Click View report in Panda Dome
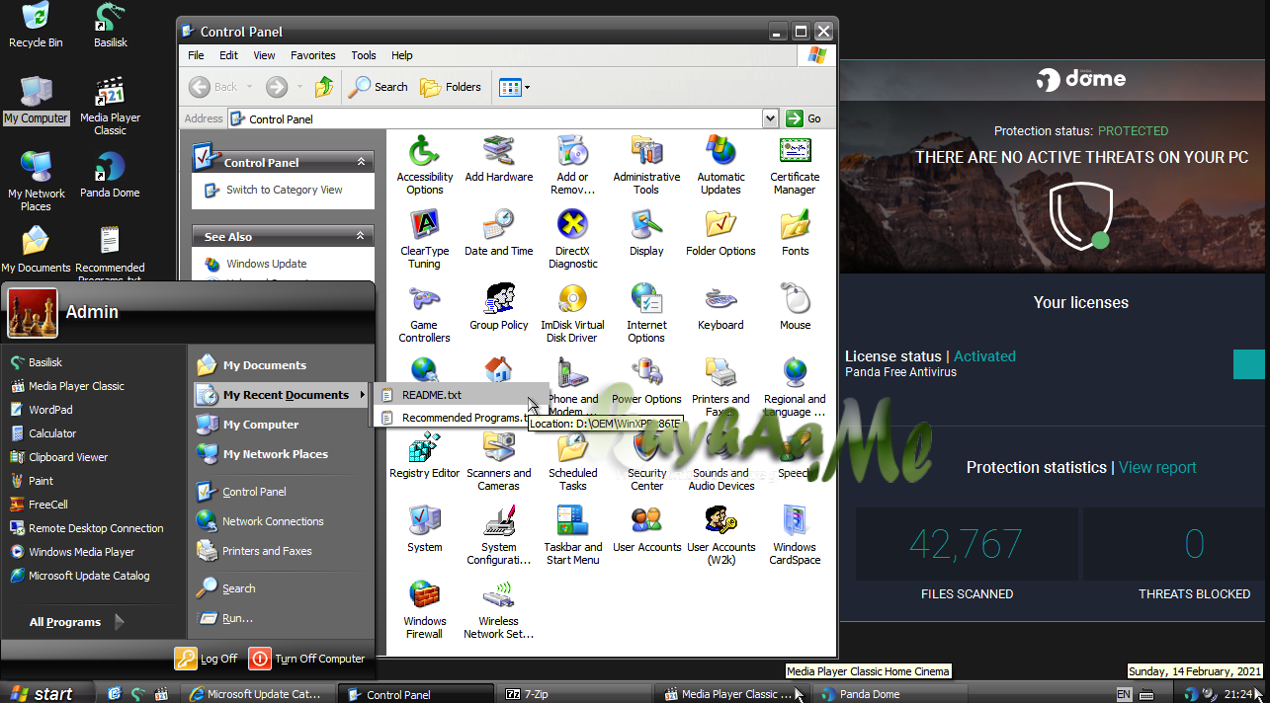 click(x=1157, y=467)
